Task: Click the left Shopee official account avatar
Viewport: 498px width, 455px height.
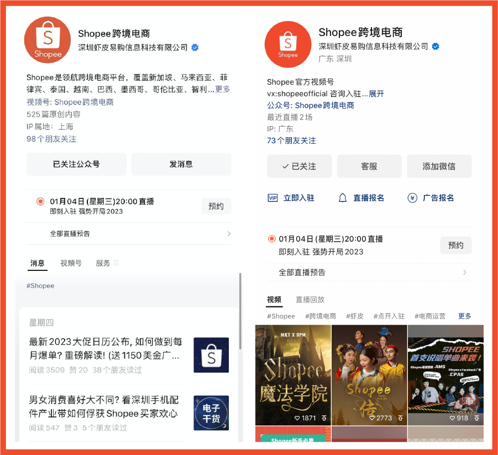Action: (x=47, y=40)
